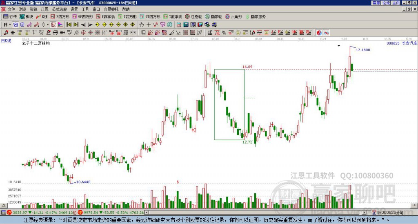
Task: Click the black right arrow icon
Action: [x=90, y=25]
